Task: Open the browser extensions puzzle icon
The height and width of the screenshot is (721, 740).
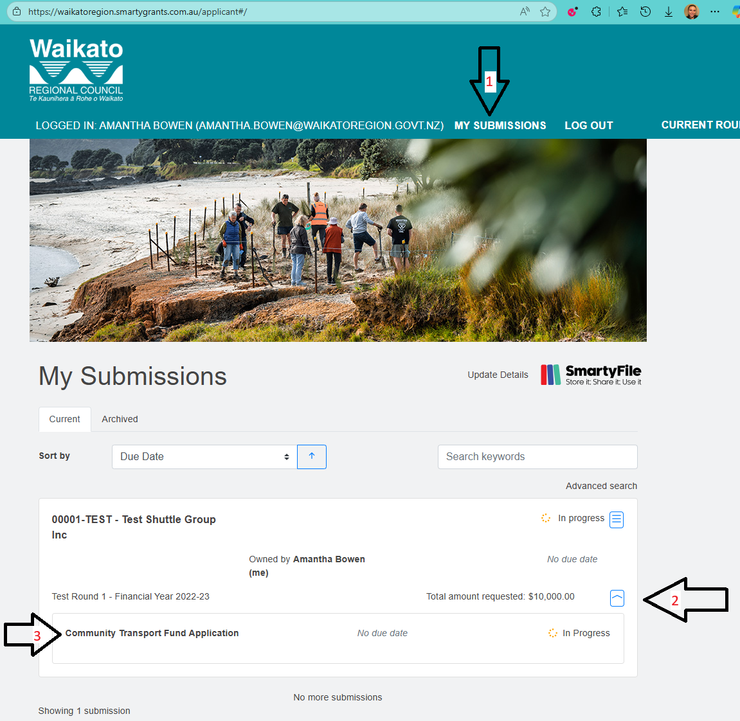Action: click(596, 12)
